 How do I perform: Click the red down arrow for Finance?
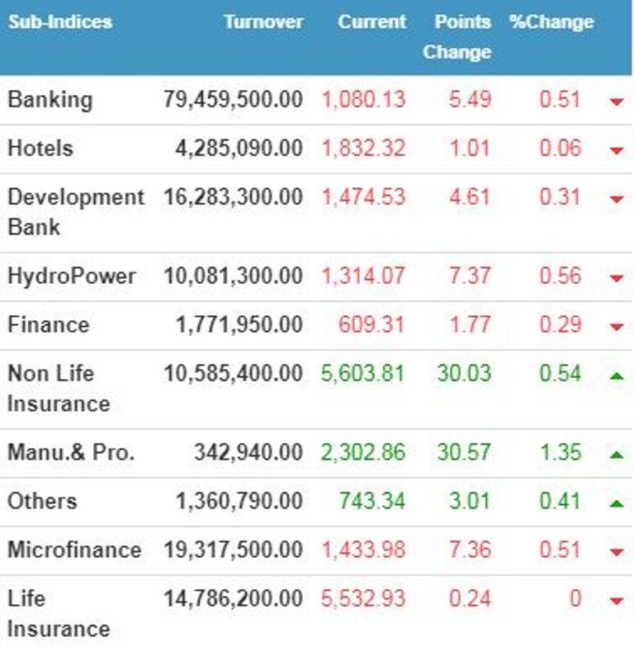coord(616,326)
